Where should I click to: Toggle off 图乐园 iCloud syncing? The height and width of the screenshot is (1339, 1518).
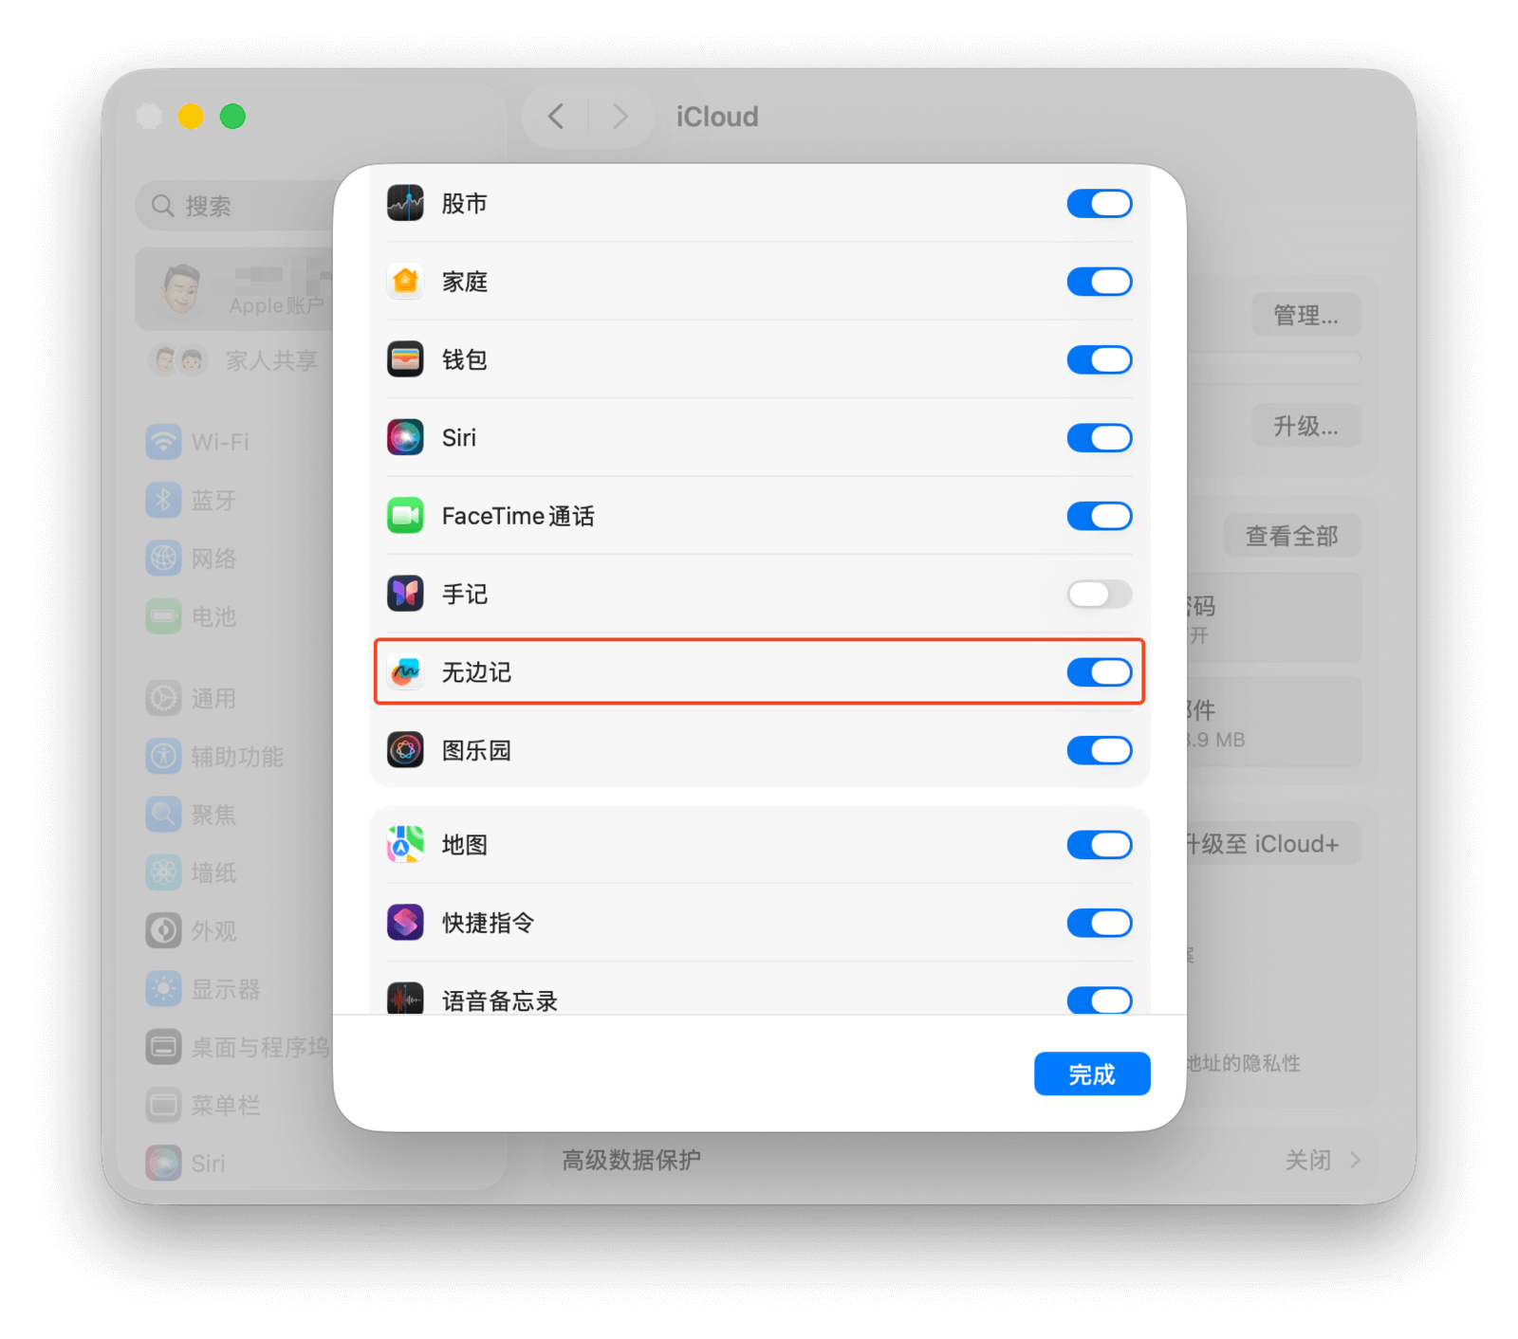pyautogui.click(x=1099, y=750)
